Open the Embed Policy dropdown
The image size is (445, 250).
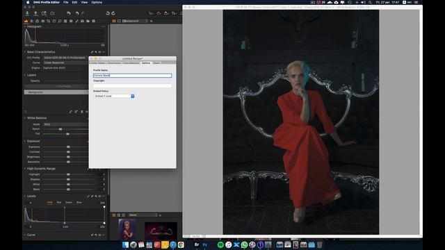(114, 96)
